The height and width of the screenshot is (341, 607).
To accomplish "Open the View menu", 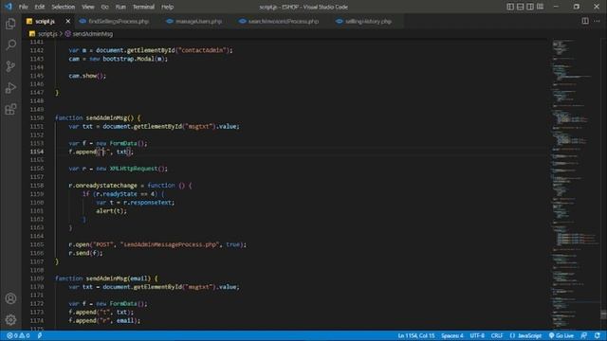I will click(x=88, y=7).
